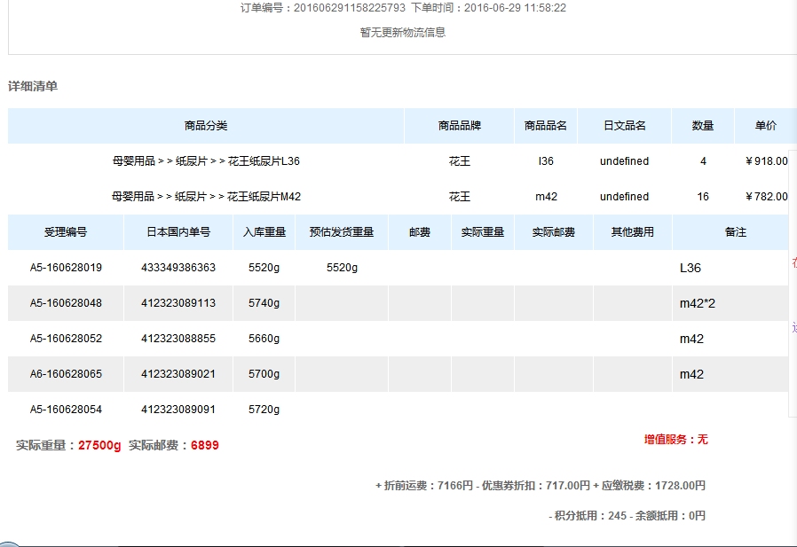Click the 预估发货重量 value 5520g
Image resolution: width=797 pixels, height=547 pixels.
pyautogui.click(x=342, y=268)
